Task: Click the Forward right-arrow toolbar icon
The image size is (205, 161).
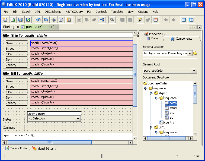Action: [173, 20]
